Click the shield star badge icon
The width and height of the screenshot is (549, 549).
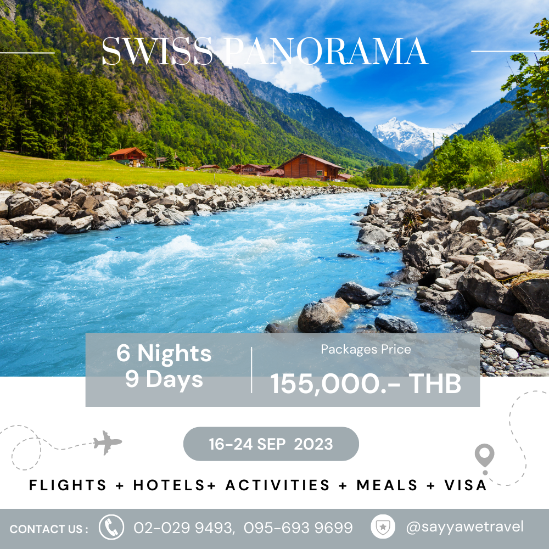click(x=383, y=526)
